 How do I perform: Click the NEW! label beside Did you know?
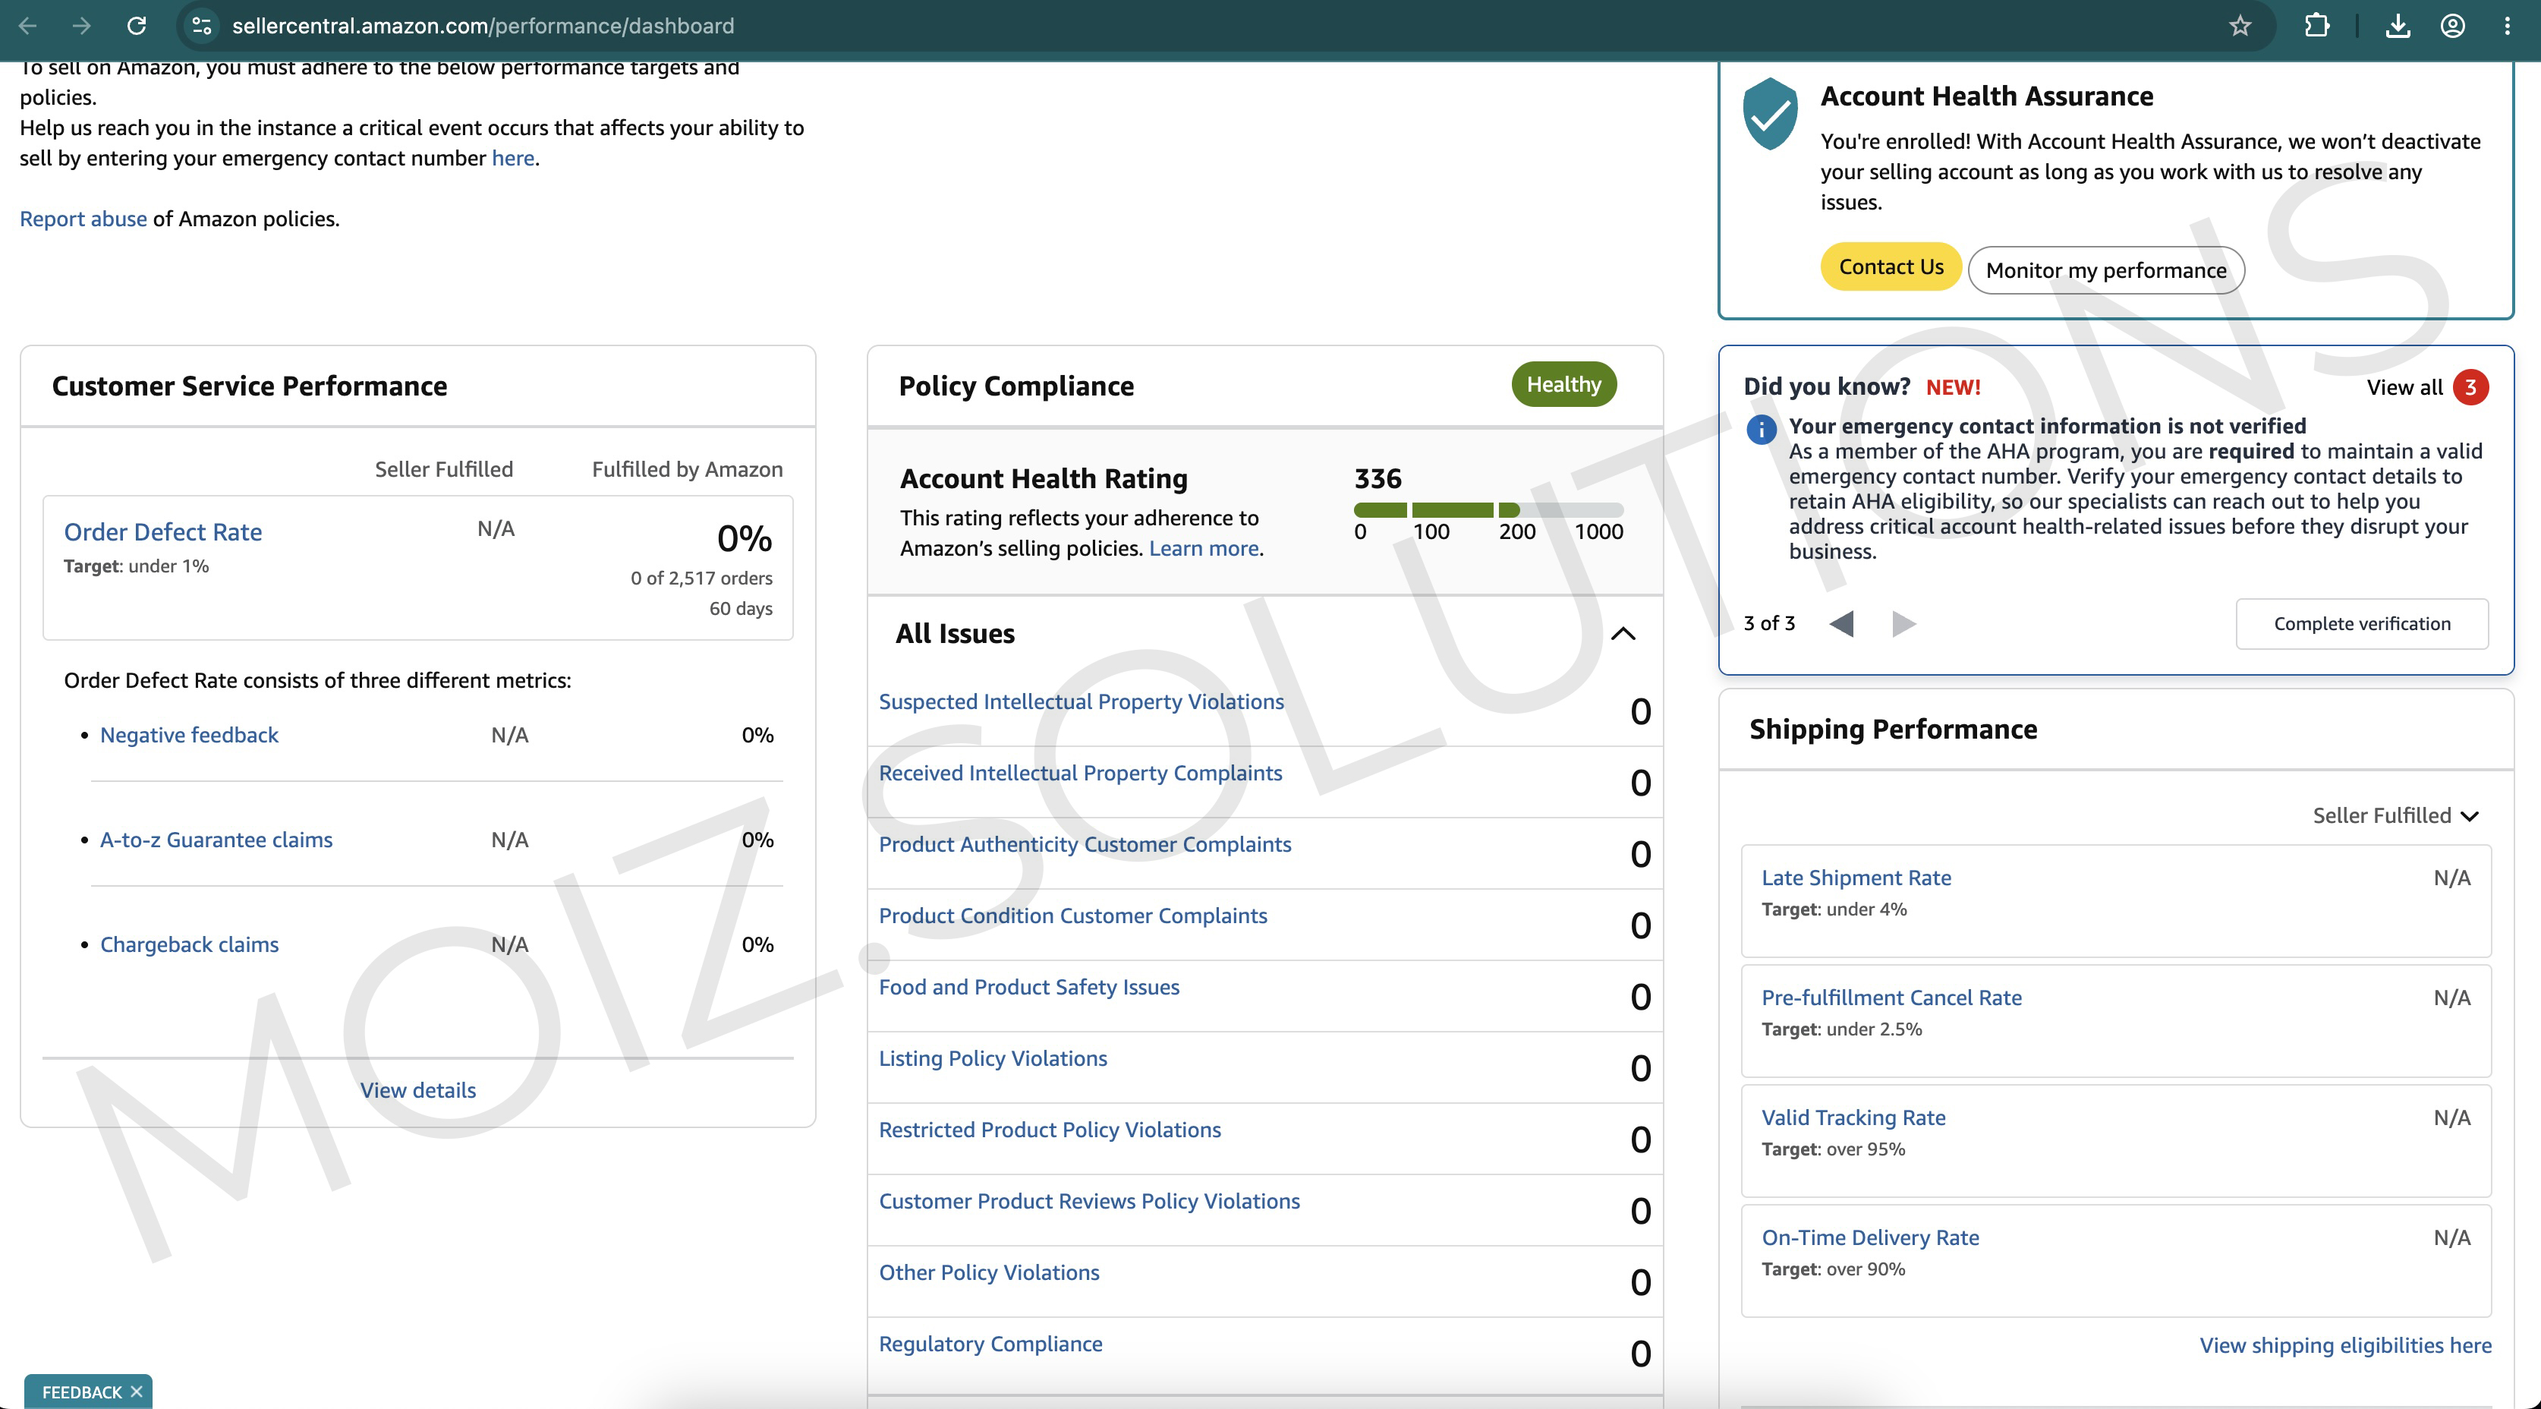click(1953, 386)
